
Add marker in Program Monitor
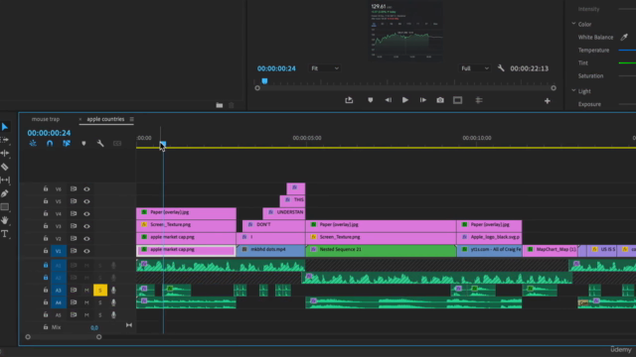tap(371, 100)
